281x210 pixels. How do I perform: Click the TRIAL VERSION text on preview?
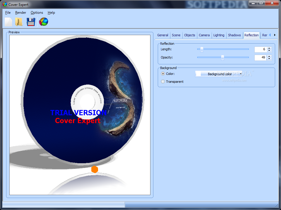pos(78,113)
